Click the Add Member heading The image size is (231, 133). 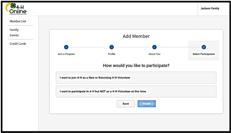point(136,36)
